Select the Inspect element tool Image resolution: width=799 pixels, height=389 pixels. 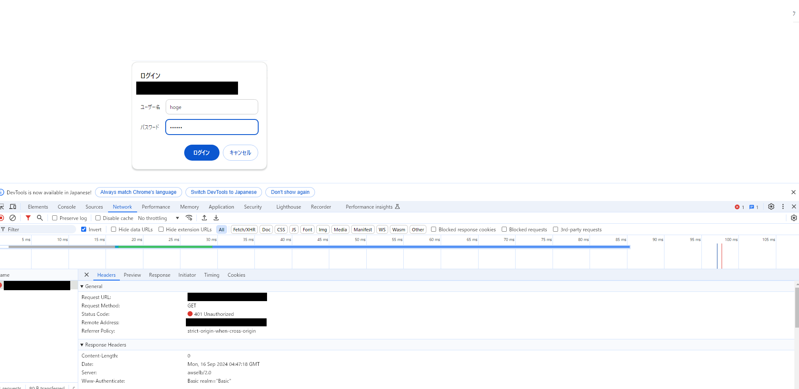click(x=2, y=206)
